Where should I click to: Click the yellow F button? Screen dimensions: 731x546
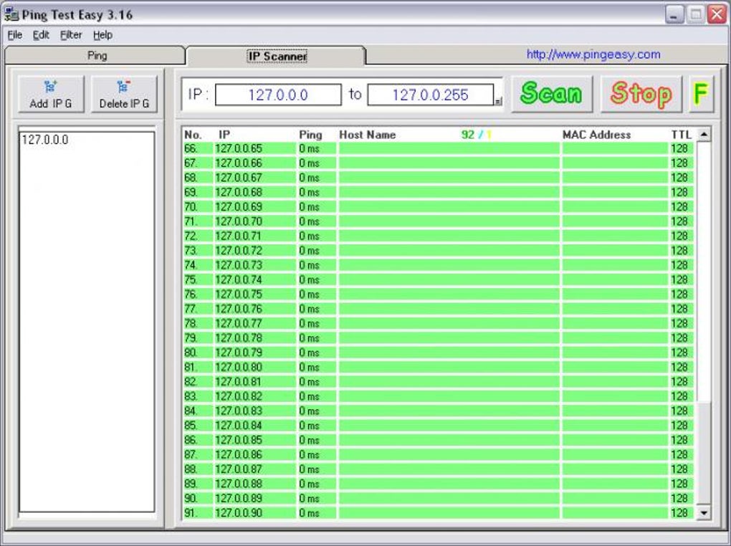click(x=701, y=94)
